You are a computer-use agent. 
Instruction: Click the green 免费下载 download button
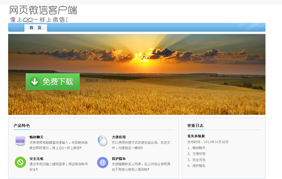pos(53,82)
